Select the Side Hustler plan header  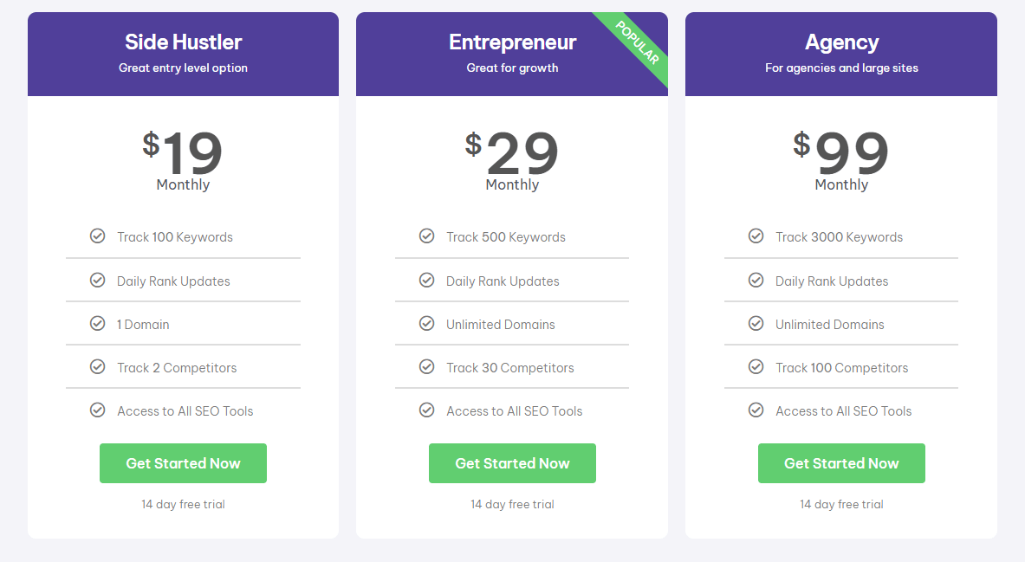(x=183, y=42)
